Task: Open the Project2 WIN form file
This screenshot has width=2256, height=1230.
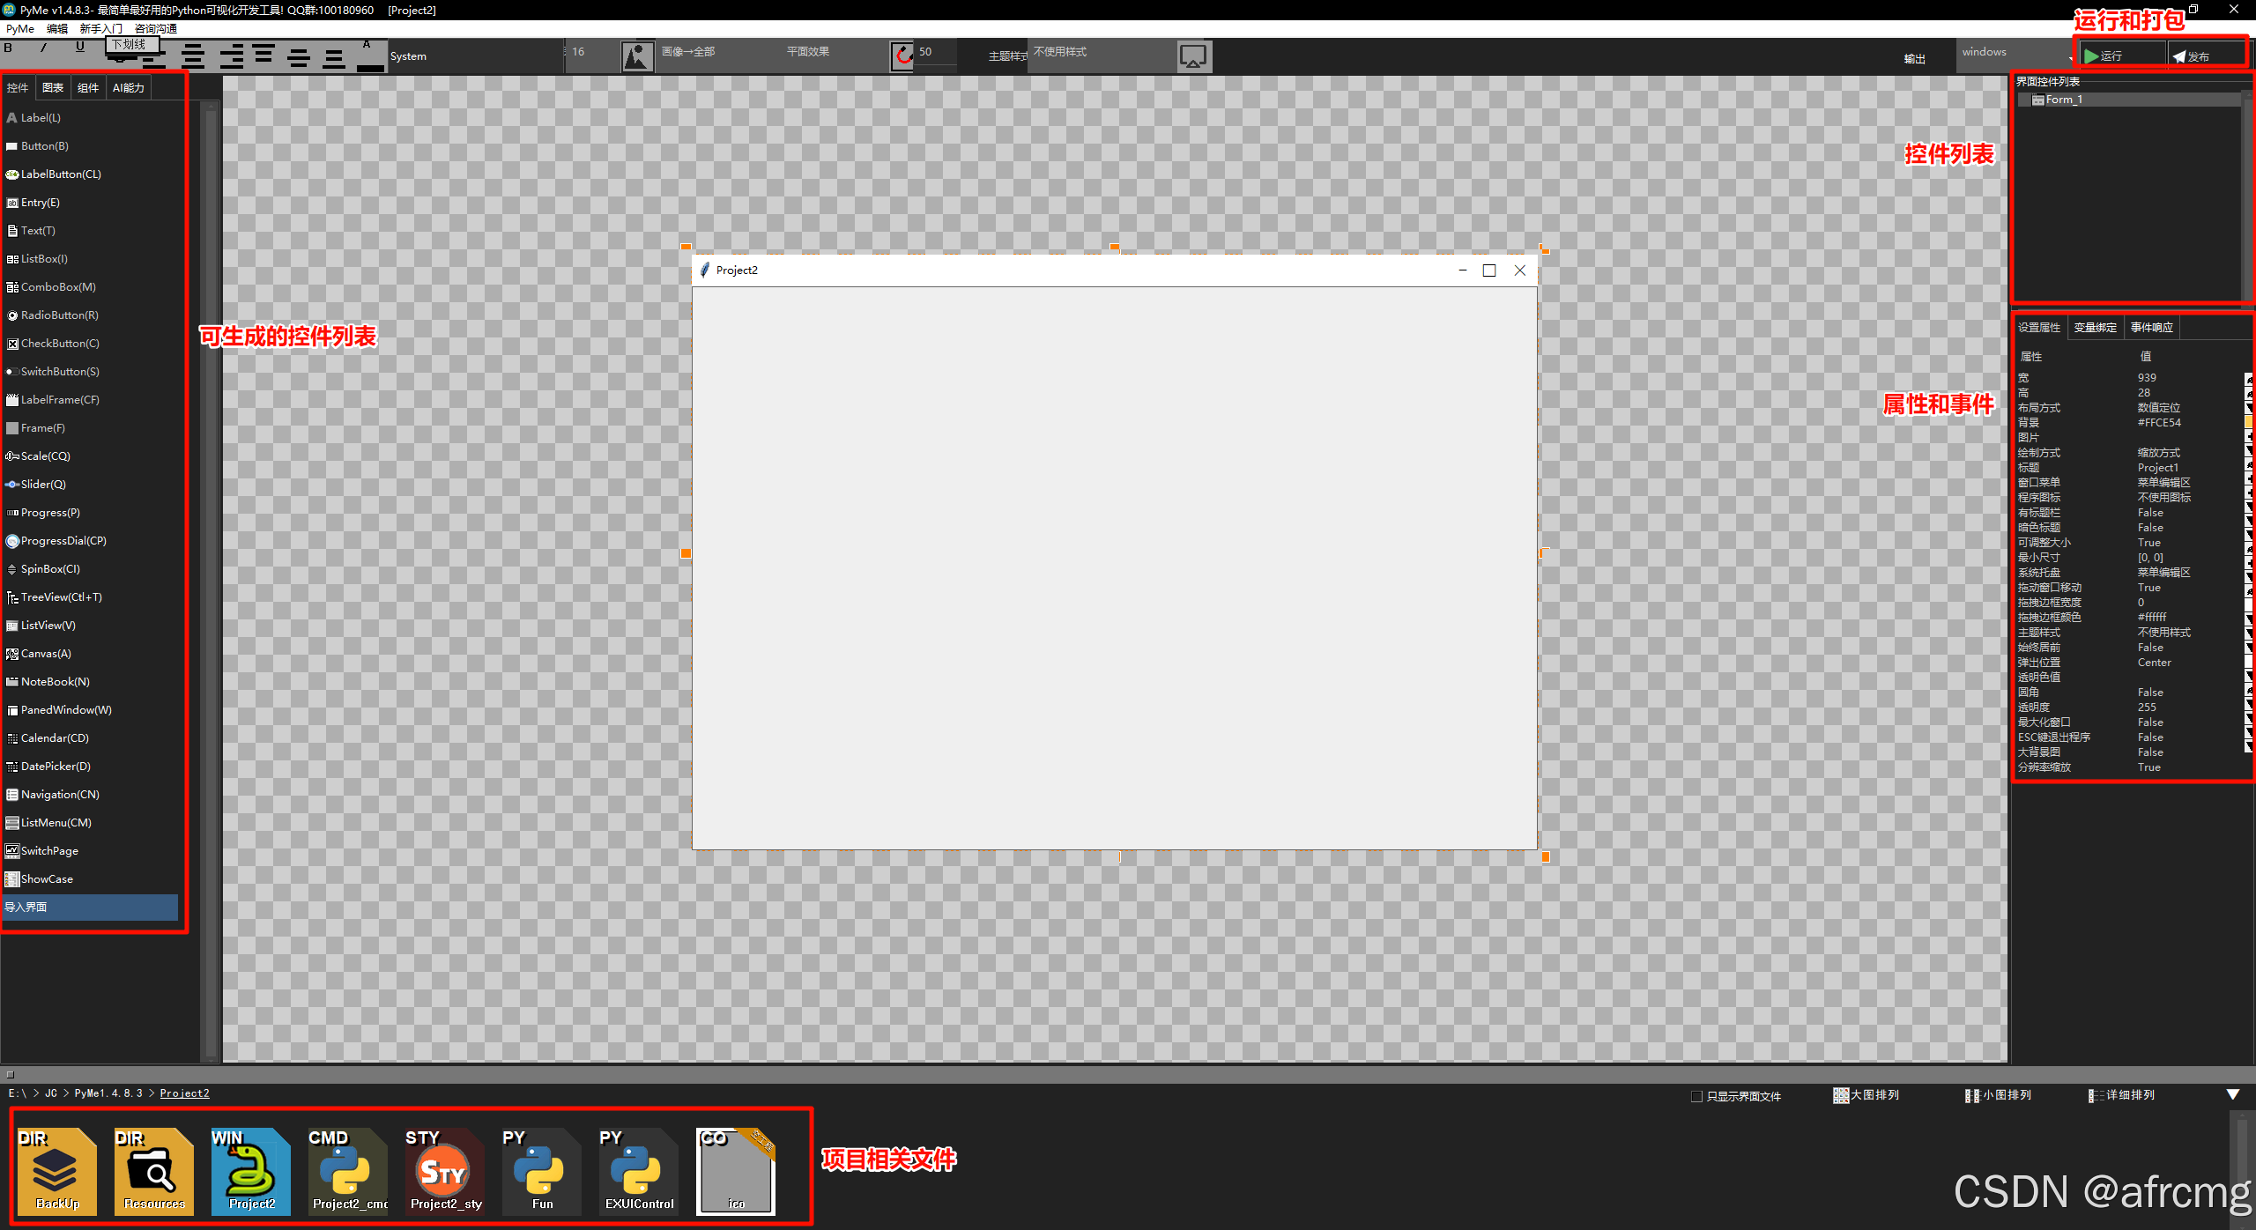Action: click(x=251, y=1172)
